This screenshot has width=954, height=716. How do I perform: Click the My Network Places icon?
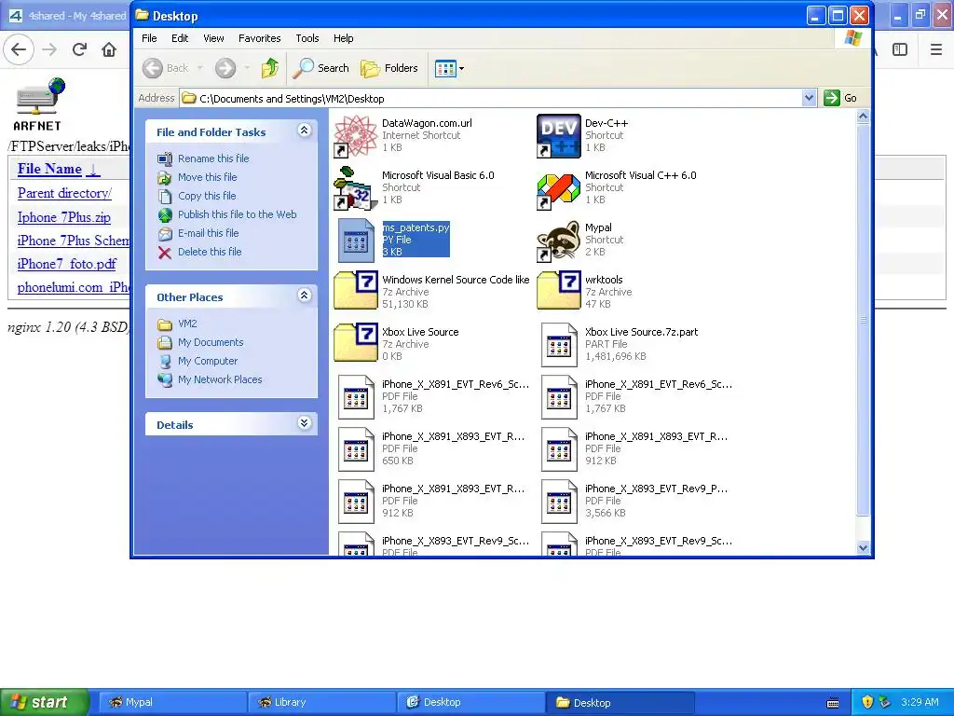click(165, 380)
